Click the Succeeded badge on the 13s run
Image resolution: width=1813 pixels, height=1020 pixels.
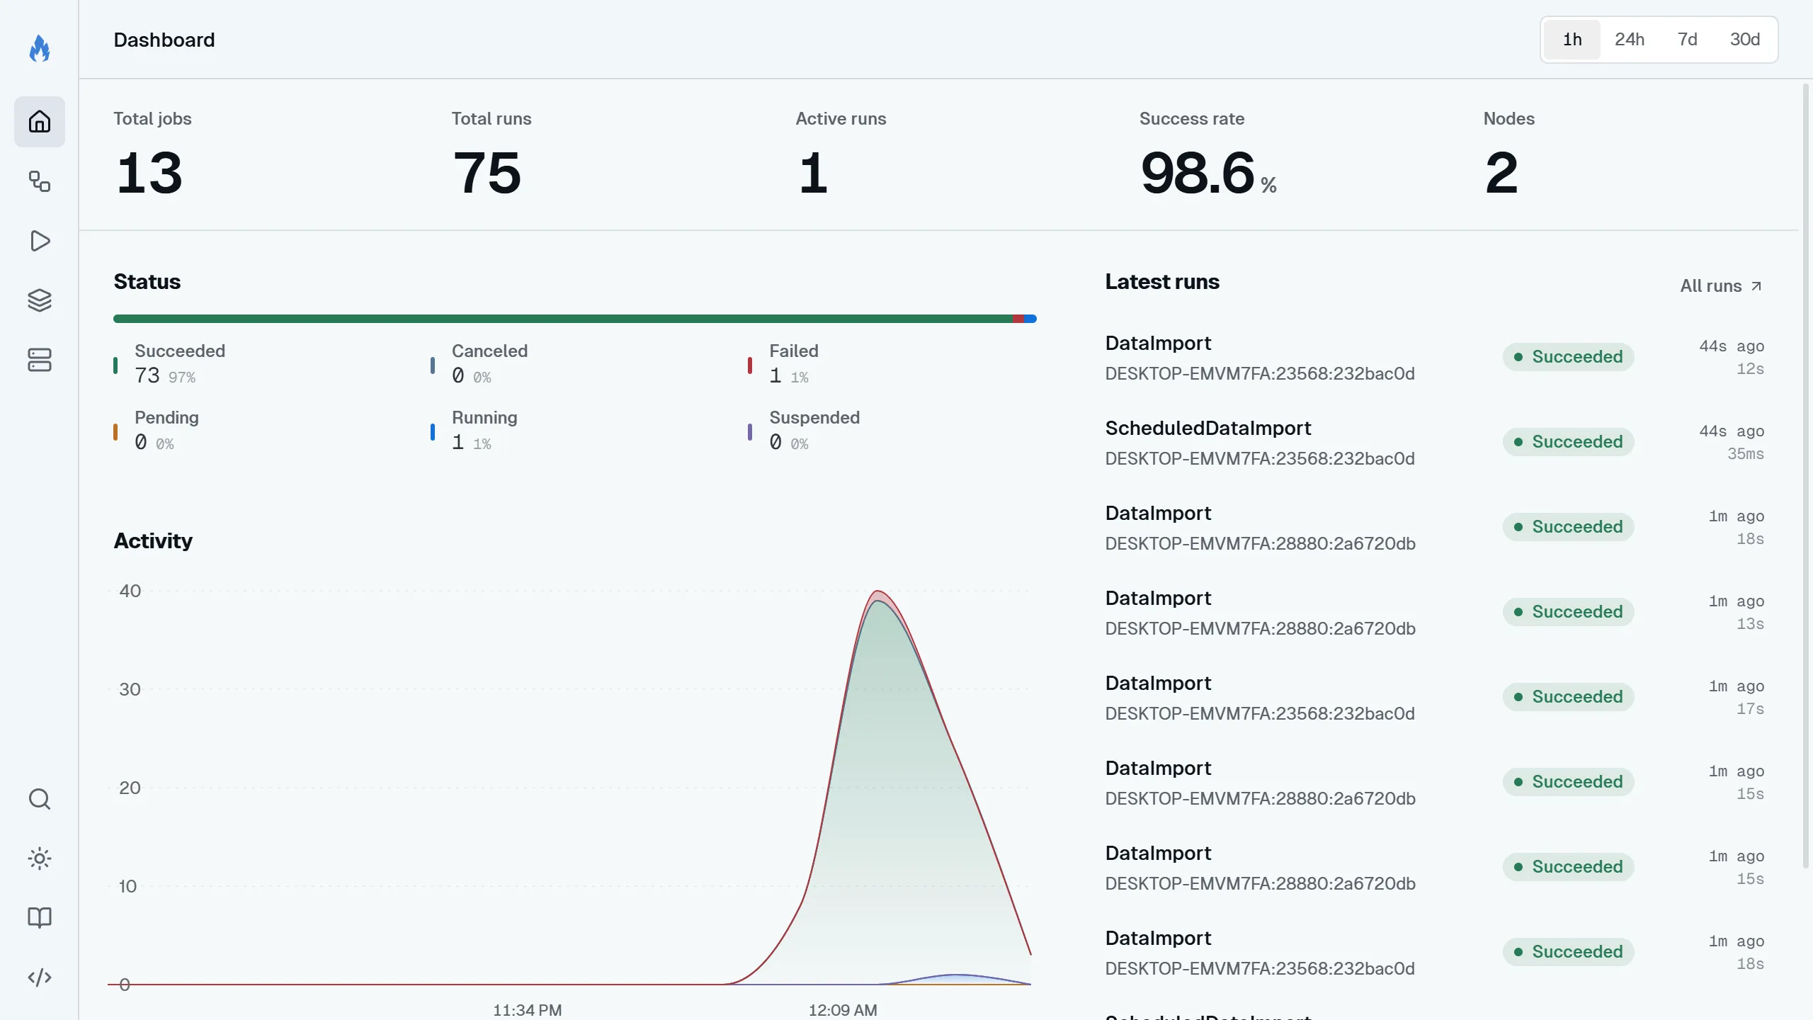pyautogui.click(x=1569, y=612)
